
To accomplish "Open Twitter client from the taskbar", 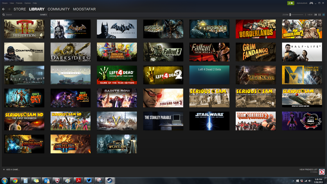I will (x=89, y=181).
